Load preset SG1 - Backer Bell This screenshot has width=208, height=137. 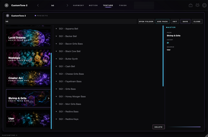tap(68, 36)
